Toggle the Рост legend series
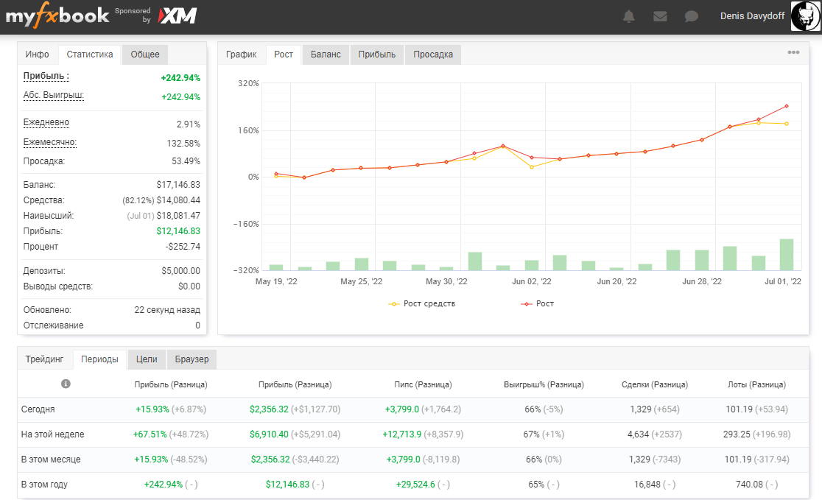The width and height of the screenshot is (822, 500). point(538,304)
